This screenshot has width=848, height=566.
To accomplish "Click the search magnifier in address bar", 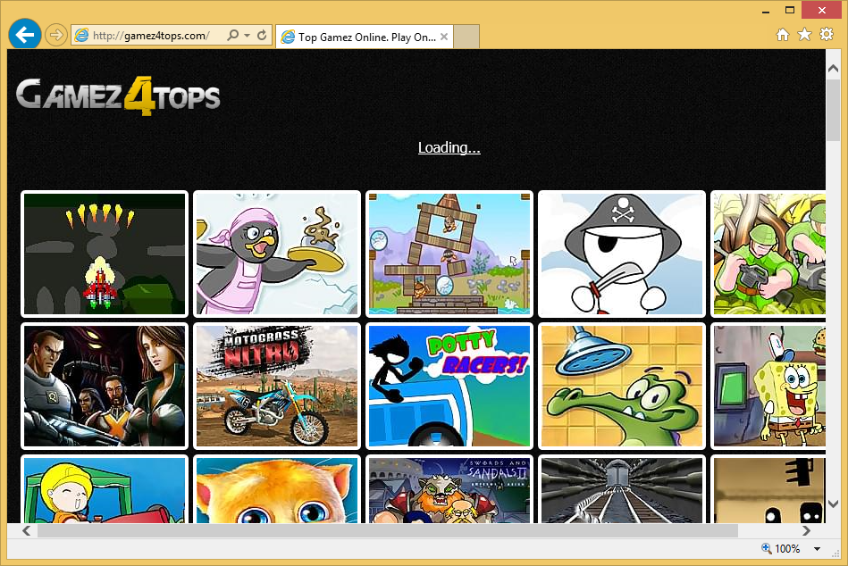I will (x=233, y=36).
